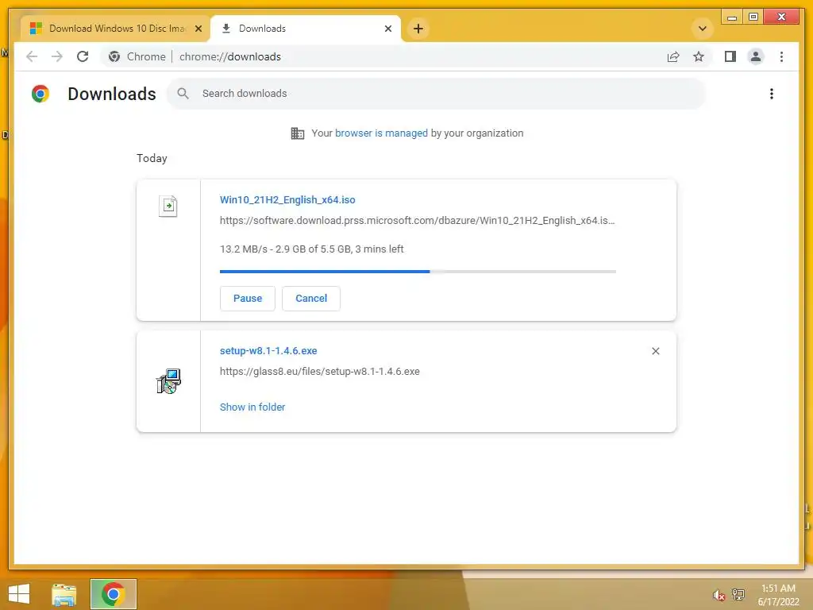
Task: Share this page icon in address bar
Action: pos(673,56)
